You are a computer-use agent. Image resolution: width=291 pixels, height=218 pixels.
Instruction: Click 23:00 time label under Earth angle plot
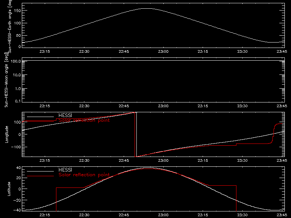(x=163, y=52)
